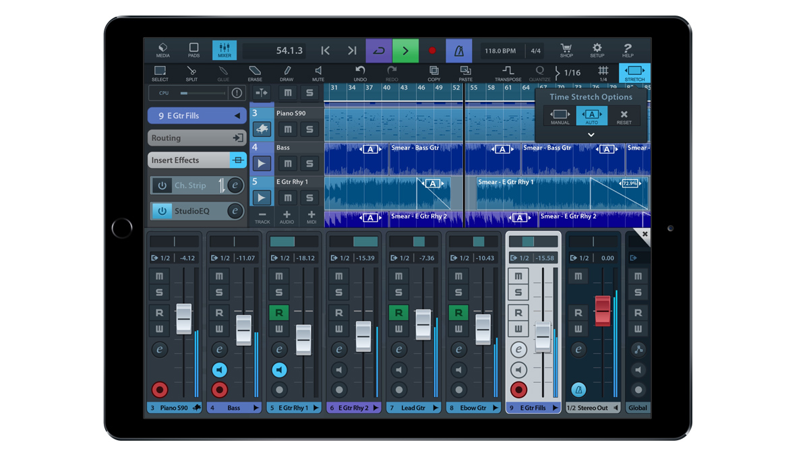The image size is (809, 455).
Task: Open the Routing panel
Action: [196, 138]
